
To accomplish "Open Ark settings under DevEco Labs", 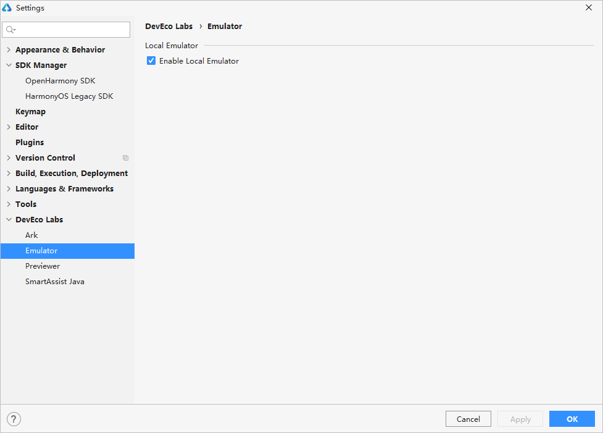I will (x=31, y=235).
